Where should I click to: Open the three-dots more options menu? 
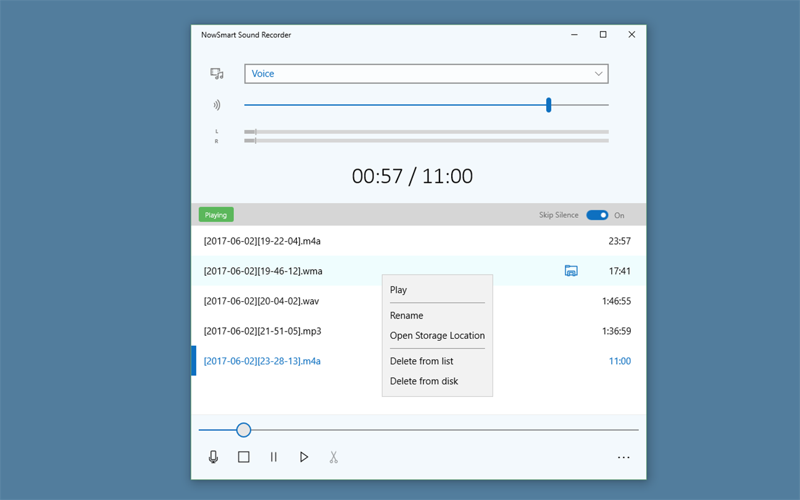(623, 457)
